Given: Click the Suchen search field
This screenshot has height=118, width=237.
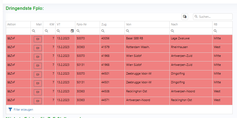Looking at the screenshot, I should click(x=214, y=17).
